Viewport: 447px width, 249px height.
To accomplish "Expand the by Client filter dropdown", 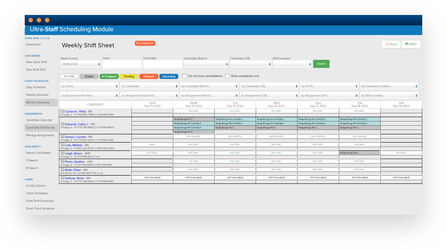I will click(x=89, y=86).
